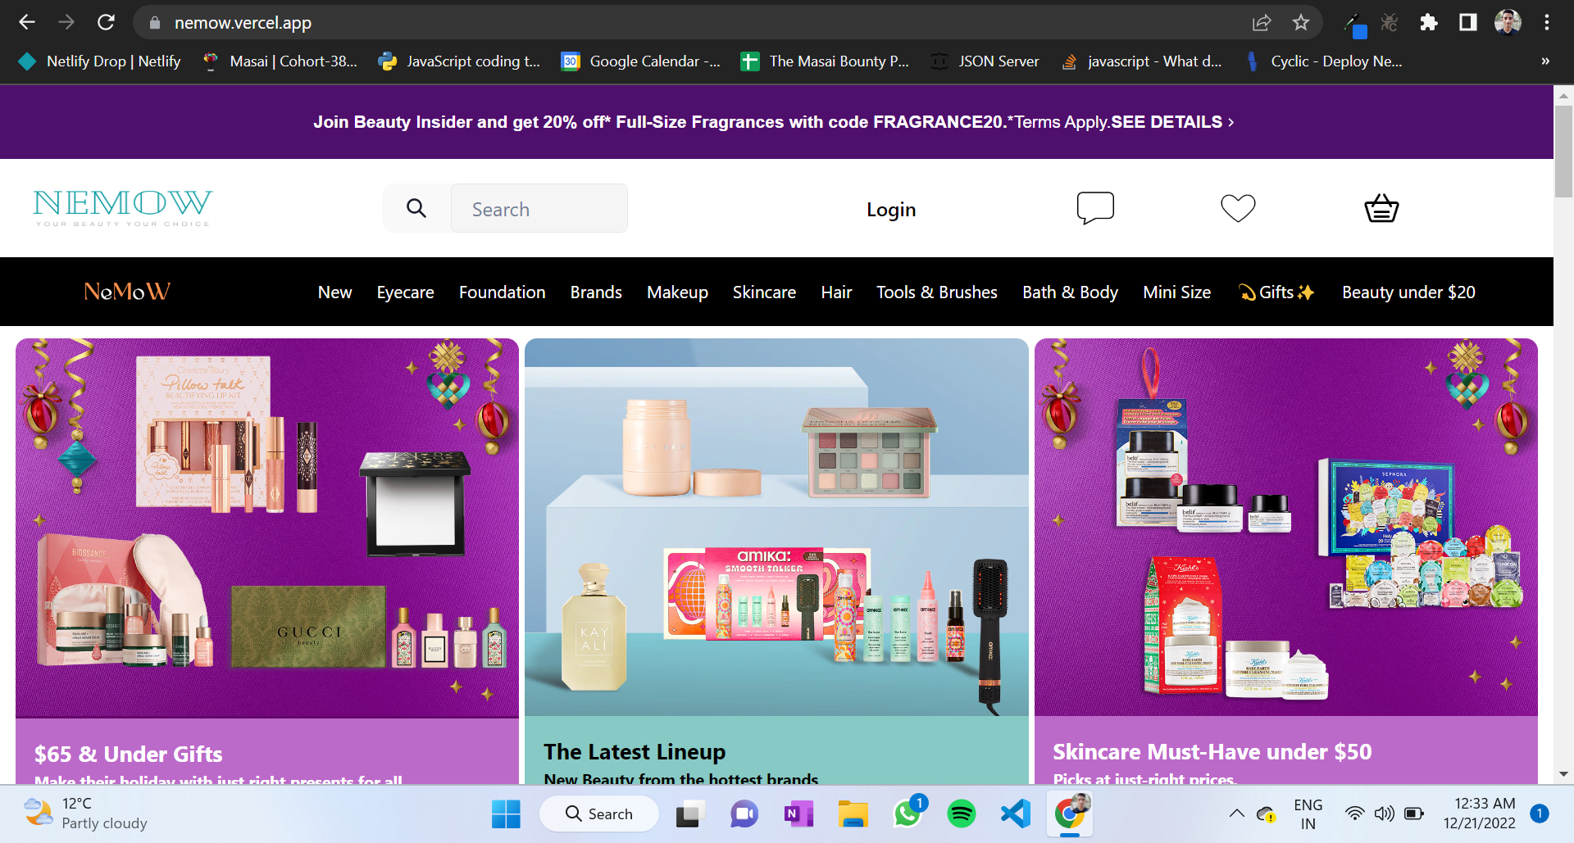Viewport: 1574px width, 843px height.
Task: Open Spotify from the taskbar
Action: [962, 814]
